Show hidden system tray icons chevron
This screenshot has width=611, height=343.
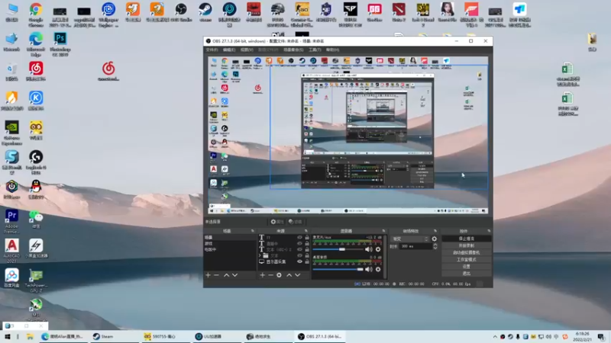point(495,336)
